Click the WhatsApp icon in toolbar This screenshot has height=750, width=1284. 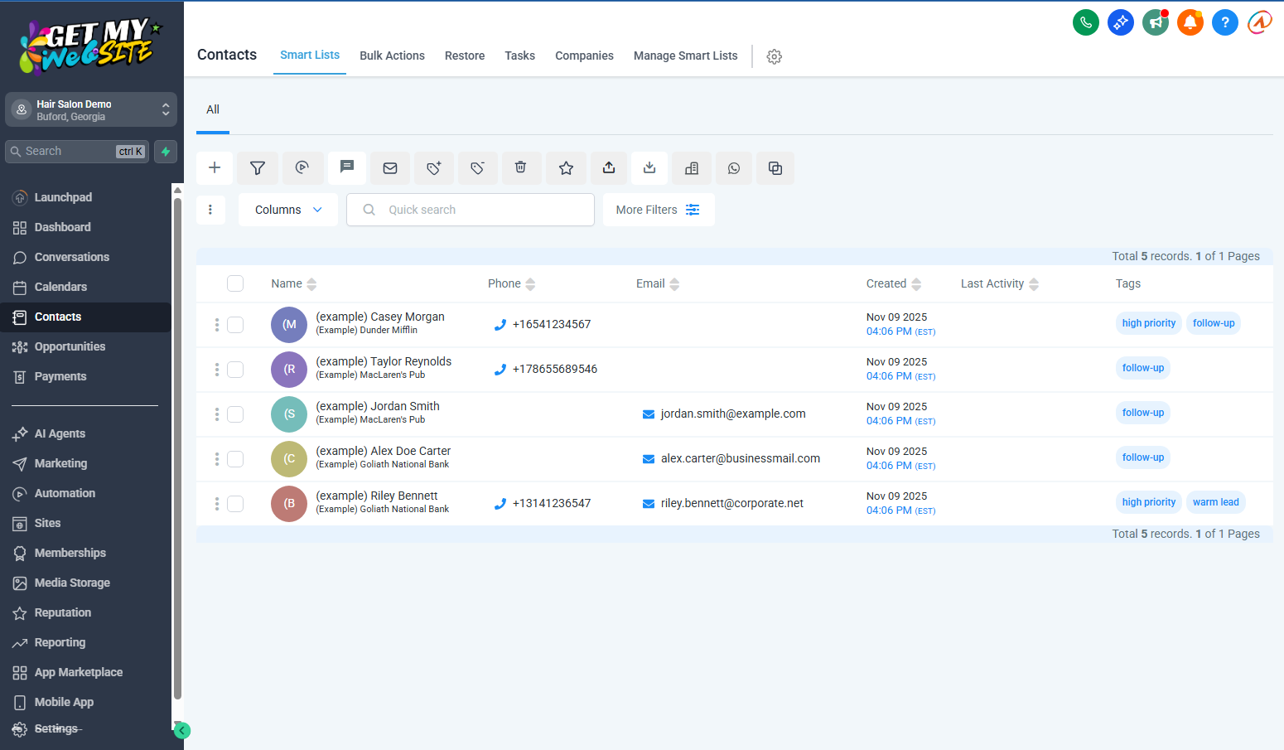[734, 168]
